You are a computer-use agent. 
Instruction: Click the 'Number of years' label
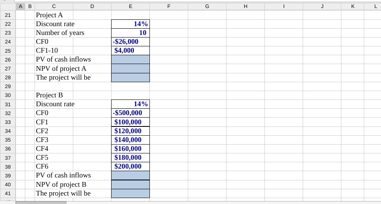click(60, 33)
